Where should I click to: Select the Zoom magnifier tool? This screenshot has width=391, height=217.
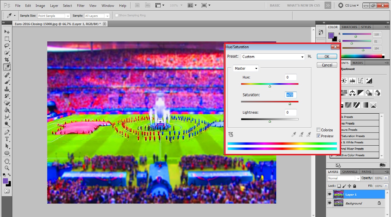tap(7, 168)
